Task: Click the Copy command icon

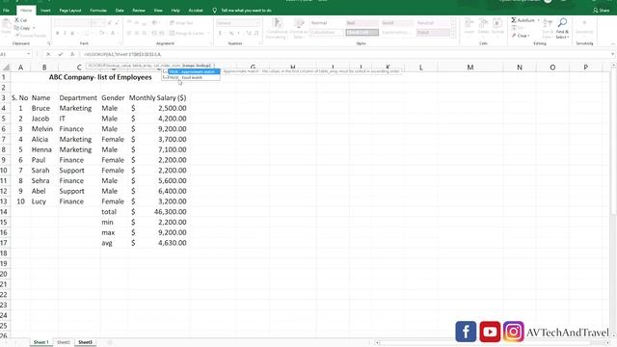Action: tap(16, 28)
